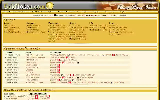The height and width of the screenshot is (100, 160).
Task: Click Browse the Wiki Web link
Action: [118, 28]
